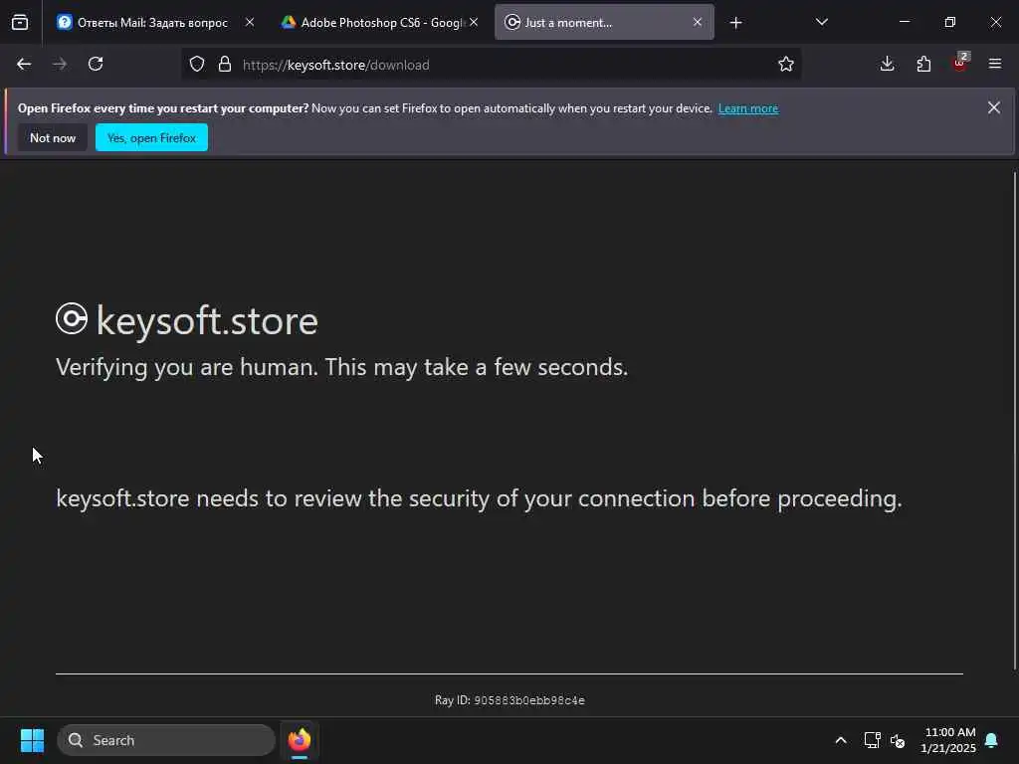Open tracking protection shield icon
Image resolution: width=1019 pixels, height=764 pixels.
tap(197, 64)
